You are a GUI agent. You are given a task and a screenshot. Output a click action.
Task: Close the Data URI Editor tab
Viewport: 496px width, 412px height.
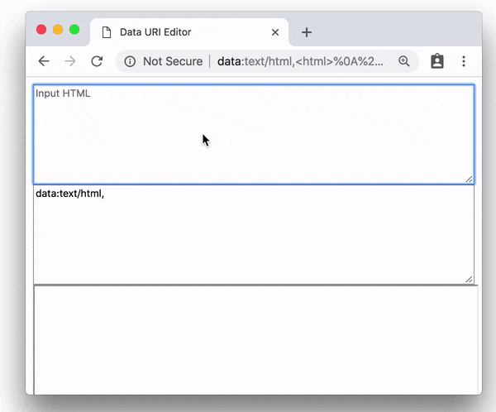tap(275, 32)
